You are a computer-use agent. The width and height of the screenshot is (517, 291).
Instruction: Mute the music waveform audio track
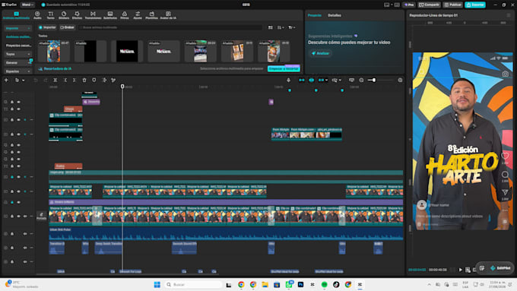(x=25, y=234)
